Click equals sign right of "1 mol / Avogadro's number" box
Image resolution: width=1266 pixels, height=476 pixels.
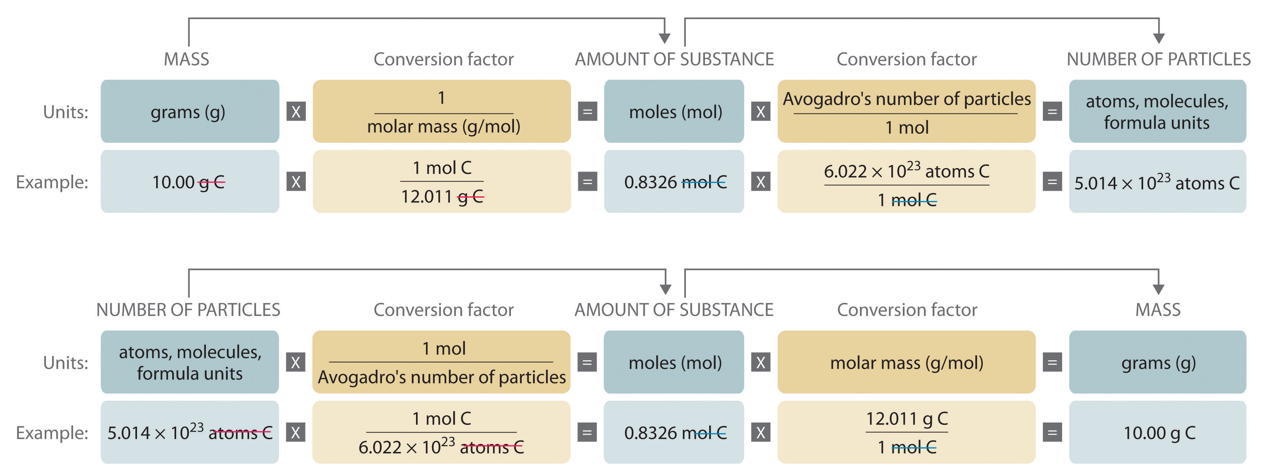click(587, 363)
